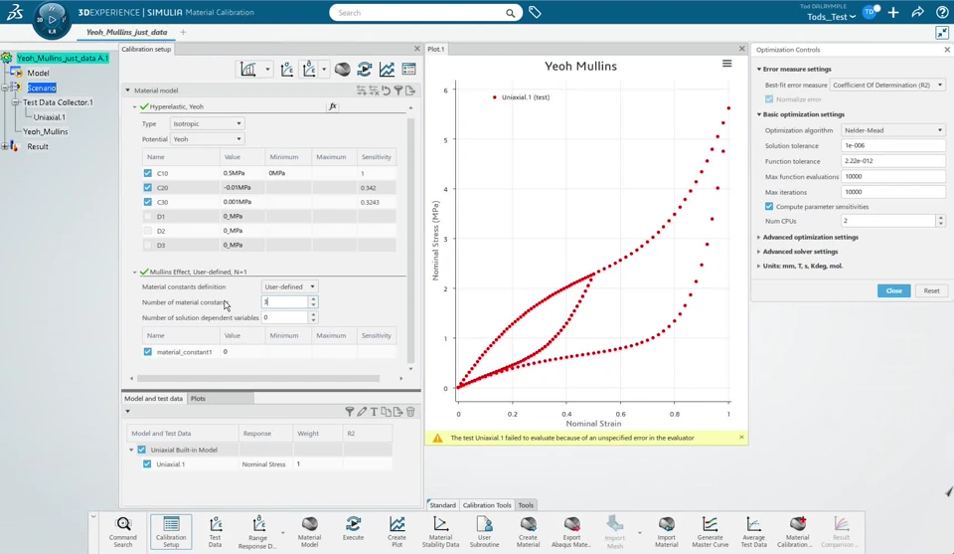Open Material Stability Data in the action bar
The image size is (954, 554).
click(x=440, y=531)
